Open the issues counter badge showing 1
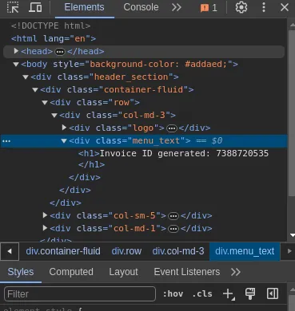This screenshot has width=295, height=311. pos(209,8)
